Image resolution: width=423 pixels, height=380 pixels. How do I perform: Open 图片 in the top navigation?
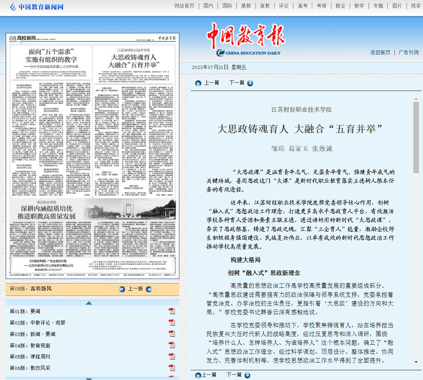coord(397,6)
